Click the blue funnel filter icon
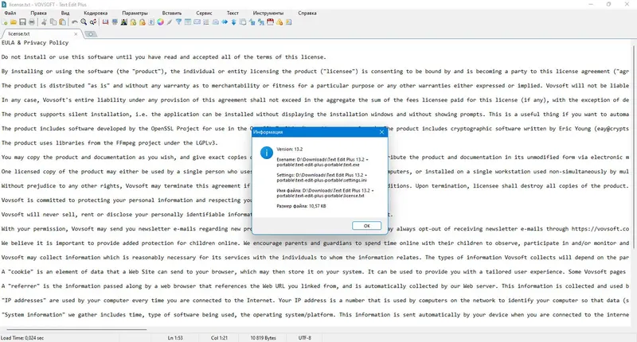637x342 pixels. pyautogui.click(x=178, y=22)
